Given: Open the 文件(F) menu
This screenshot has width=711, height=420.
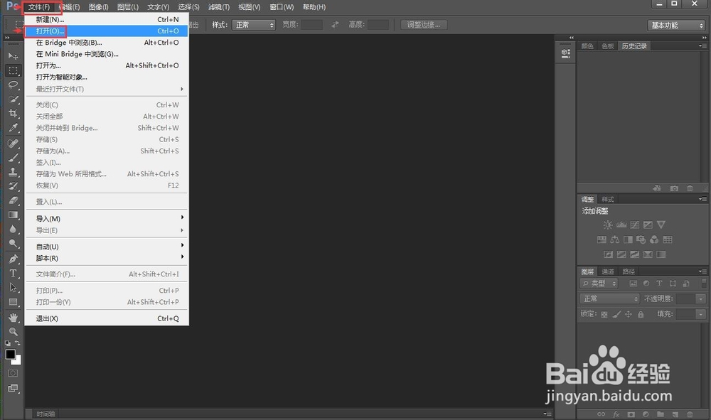Looking at the screenshot, I should coord(39,7).
